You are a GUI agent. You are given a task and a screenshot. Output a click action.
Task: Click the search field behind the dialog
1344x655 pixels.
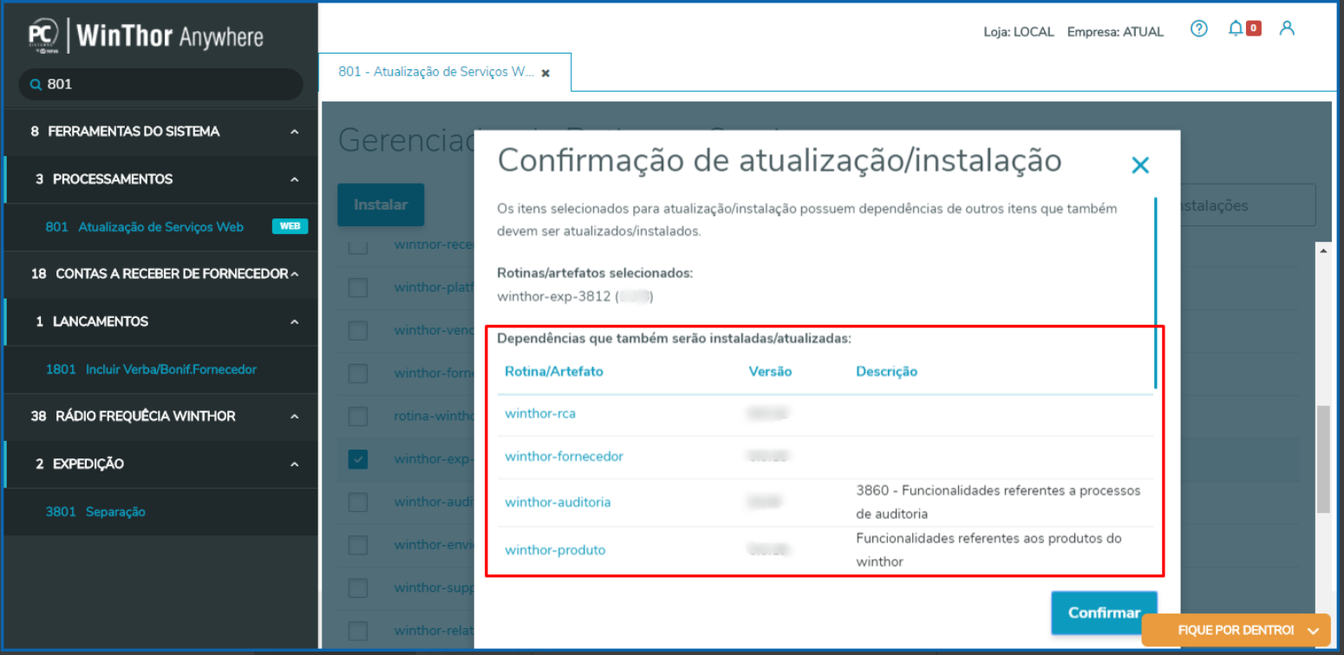pos(1249,205)
